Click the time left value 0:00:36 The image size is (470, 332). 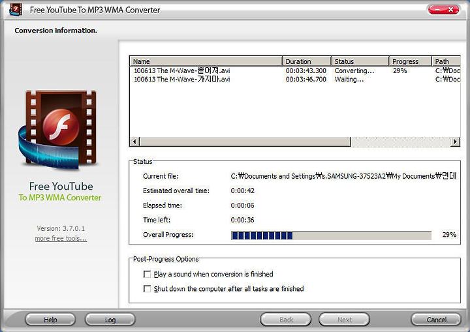[x=242, y=220]
